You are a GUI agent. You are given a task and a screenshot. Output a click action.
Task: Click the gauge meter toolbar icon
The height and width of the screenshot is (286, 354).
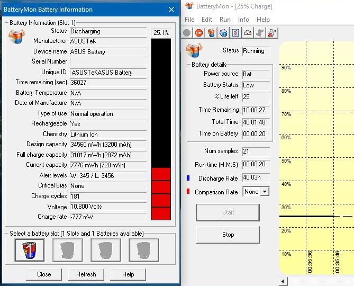pos(248,33)
